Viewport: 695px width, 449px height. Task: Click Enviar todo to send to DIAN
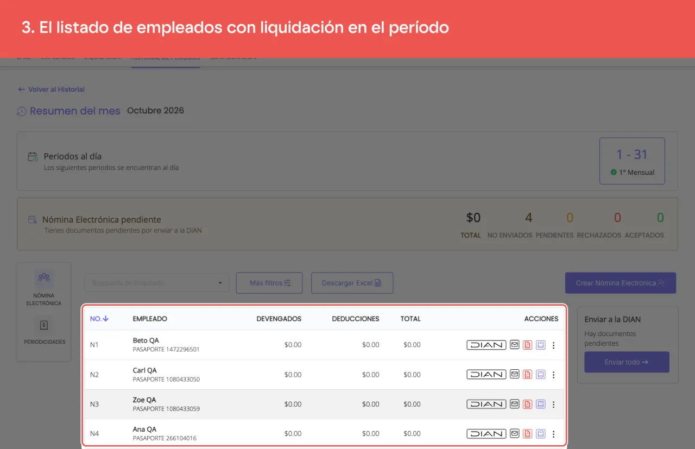point(627,362)
